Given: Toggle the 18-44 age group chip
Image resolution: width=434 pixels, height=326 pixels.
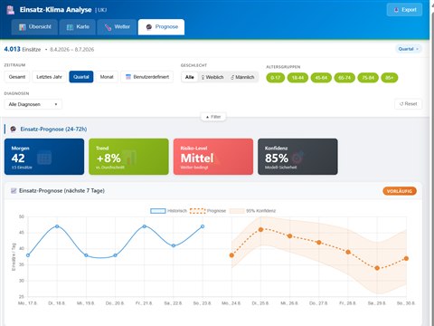Looking at the screenshot, I should click(x=297, y=78).
